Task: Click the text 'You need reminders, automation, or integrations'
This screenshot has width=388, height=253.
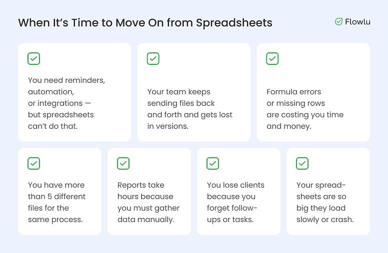Action: (66, 103)
